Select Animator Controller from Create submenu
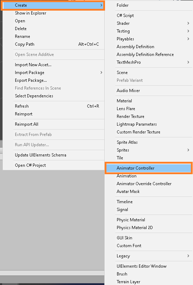193x285 pixels. click(x=149, y=168)
